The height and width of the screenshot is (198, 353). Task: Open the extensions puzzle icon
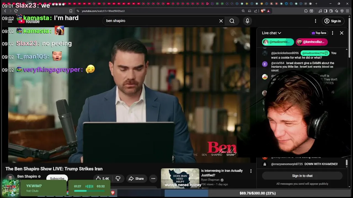coord(306,11)
